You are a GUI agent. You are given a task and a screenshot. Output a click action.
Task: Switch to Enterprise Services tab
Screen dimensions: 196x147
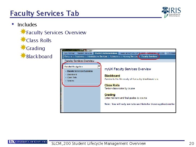click(156, 53)
